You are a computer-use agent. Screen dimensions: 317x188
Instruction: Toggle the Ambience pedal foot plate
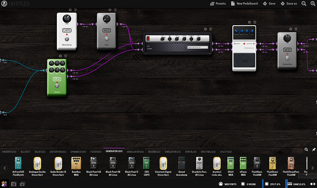[x=244, y=60]
